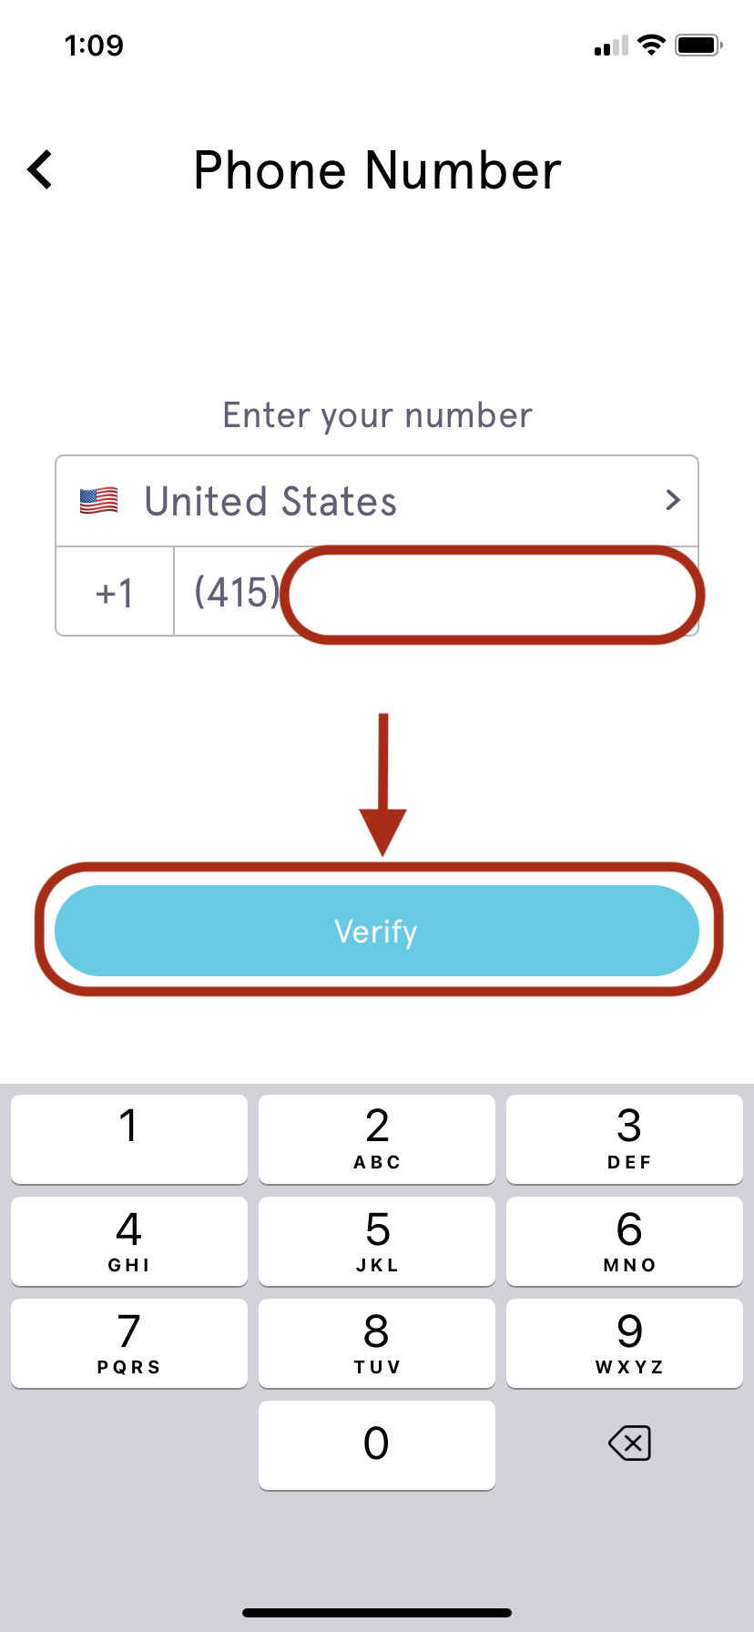Tap the Wi-Fi status icon
754x1632 pixels.
pyautogui.click(x=651, y=45)
